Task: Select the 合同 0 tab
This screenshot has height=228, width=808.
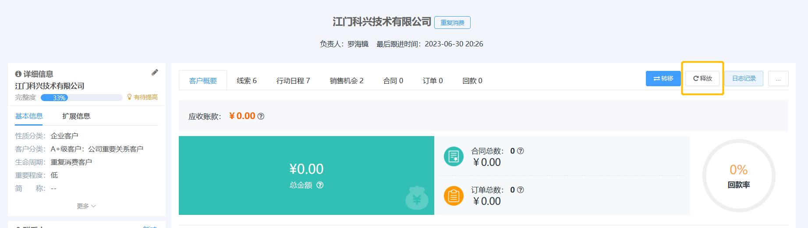Action: point(393,81)
